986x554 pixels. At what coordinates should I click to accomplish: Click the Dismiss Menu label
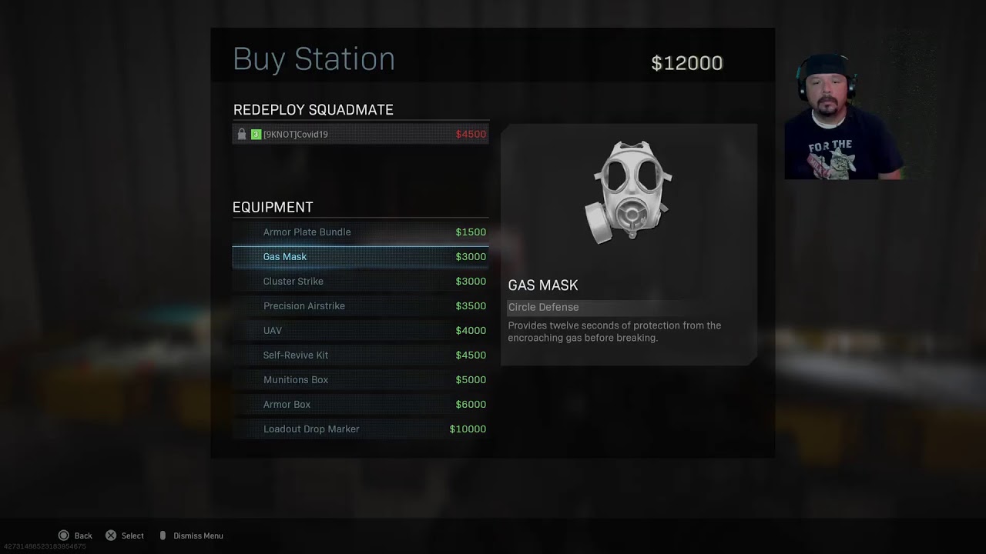pos(198,536)
